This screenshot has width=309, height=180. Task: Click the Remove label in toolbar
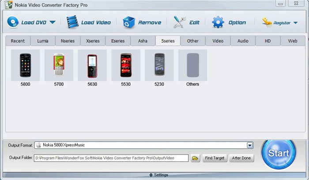pyautogui.click(x=150, y=22)
